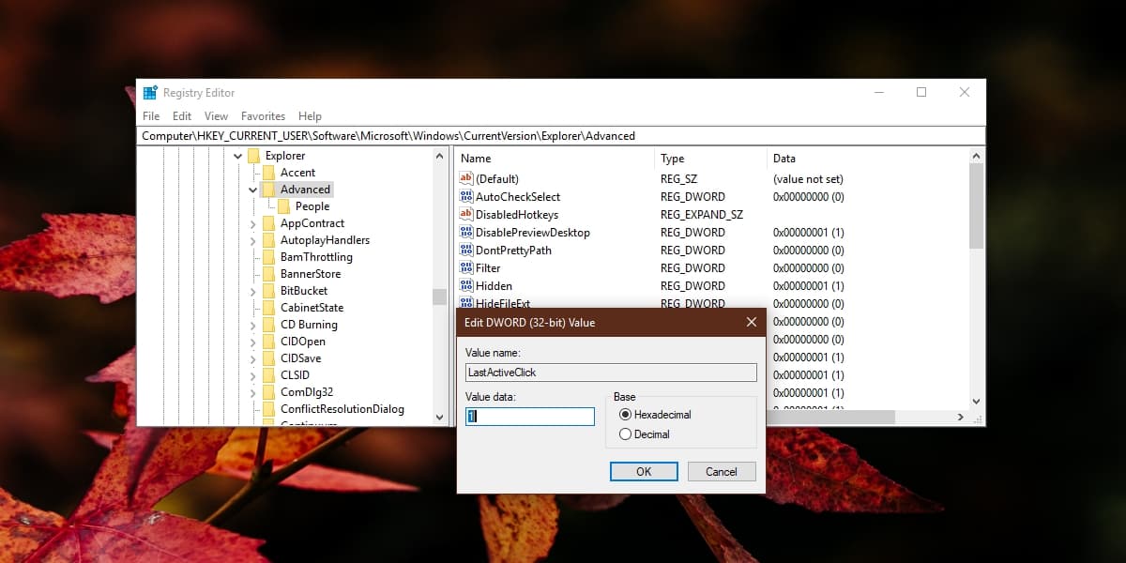Select the DontPrettyPath value name
1126x563 pixels.
513,251
